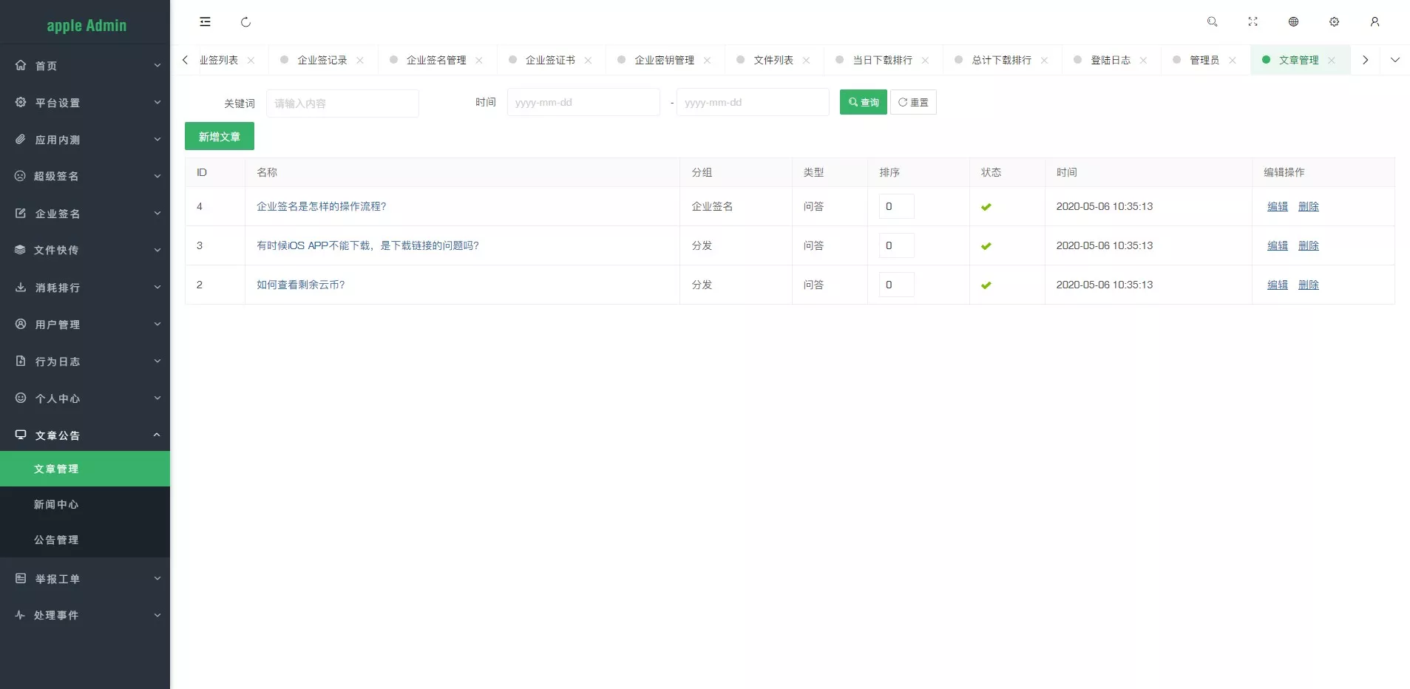Open the language globe icon

click(x=1293, y=21)
